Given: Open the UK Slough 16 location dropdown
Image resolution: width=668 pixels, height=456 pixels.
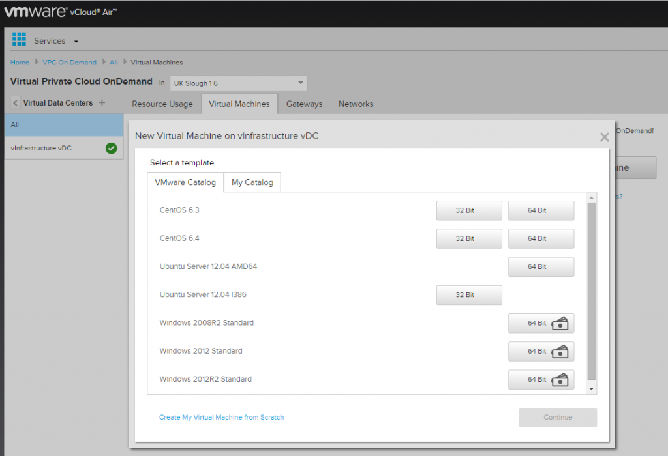Looking at the screenshot, I should [239, 83].
